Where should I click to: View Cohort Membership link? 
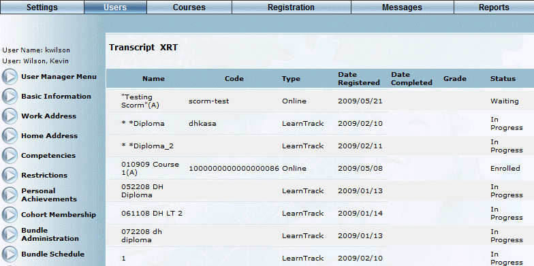point(59,215)
